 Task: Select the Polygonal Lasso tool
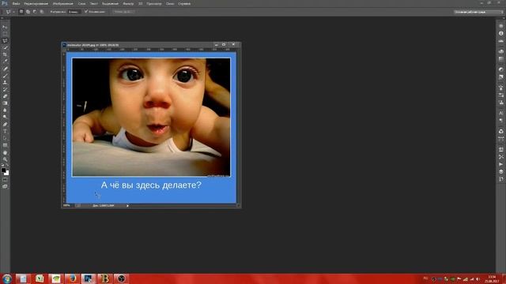coord(5,41)
